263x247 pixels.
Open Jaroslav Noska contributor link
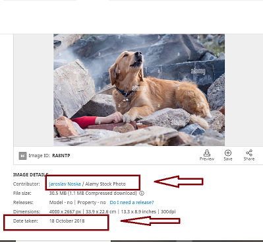(x=65, y=184)
